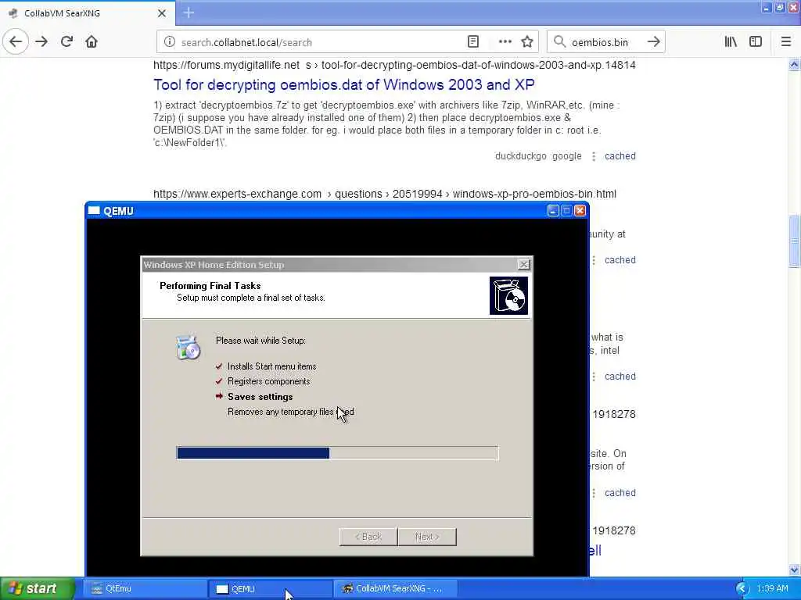
Task: Click the 'Saves settings' current step
Action: point(260,396)
